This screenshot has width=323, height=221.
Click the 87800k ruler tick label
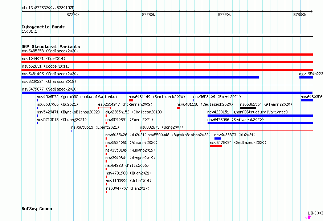pos(300,15)
